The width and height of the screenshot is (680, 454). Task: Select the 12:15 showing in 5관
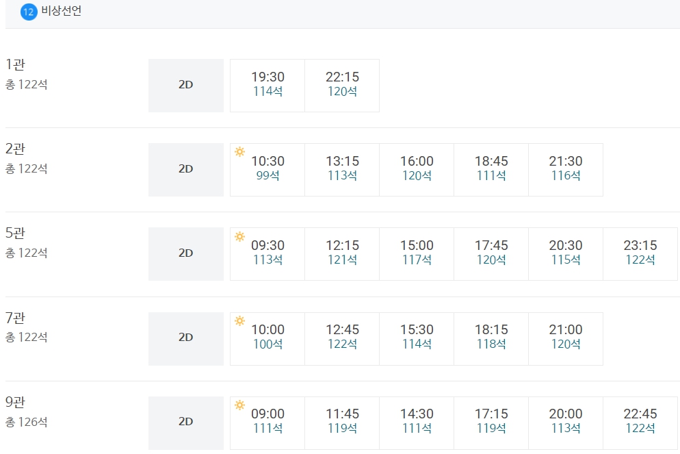[342, 254]
